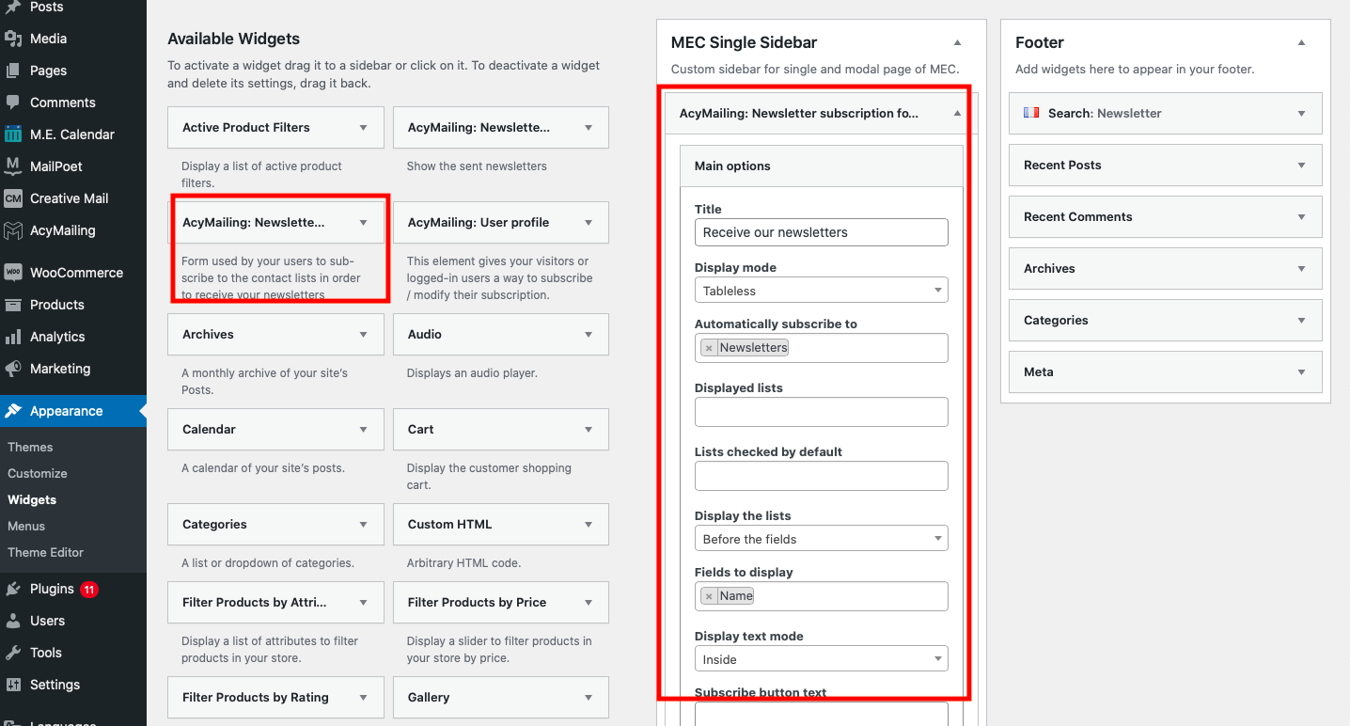Open the Display mode Tableless dropdown
Screen dimensions: 1350x726
click(x=822, y=291)
